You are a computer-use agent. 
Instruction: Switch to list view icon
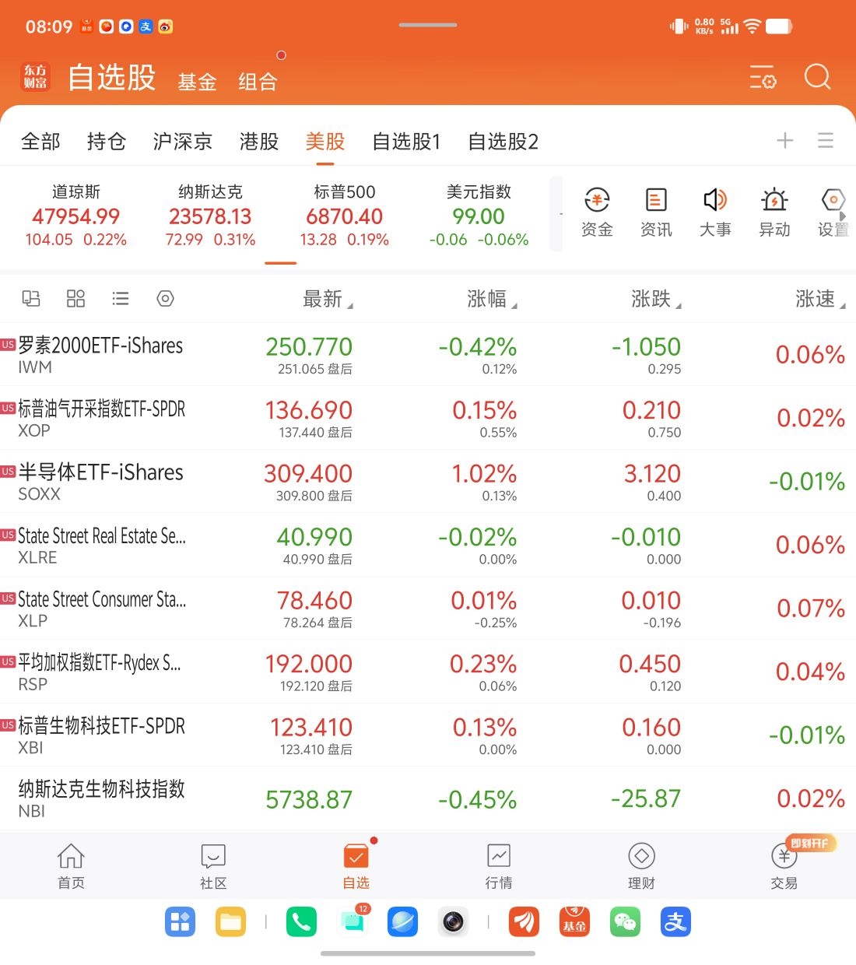[121, 298]
